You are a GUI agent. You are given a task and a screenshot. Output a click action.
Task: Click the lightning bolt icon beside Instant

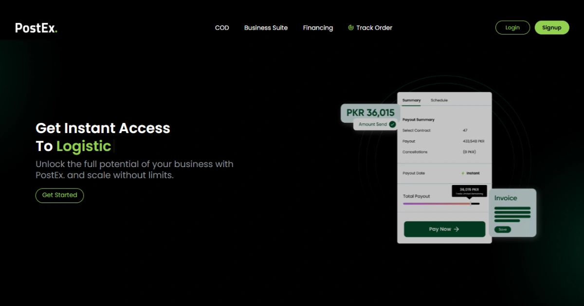[463, 173]
